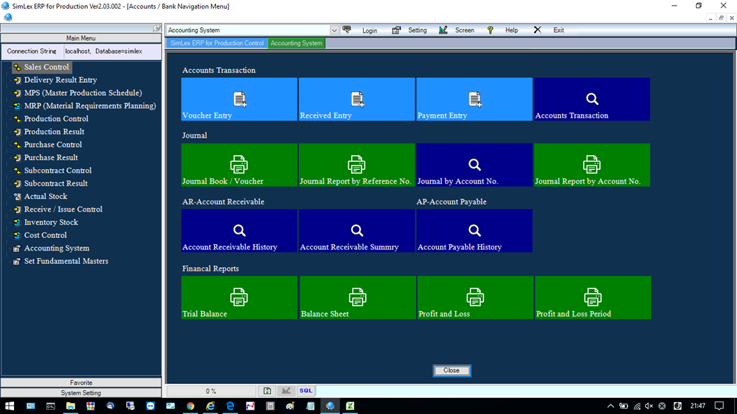Select Subcontract Control tree item

(58, 170)
